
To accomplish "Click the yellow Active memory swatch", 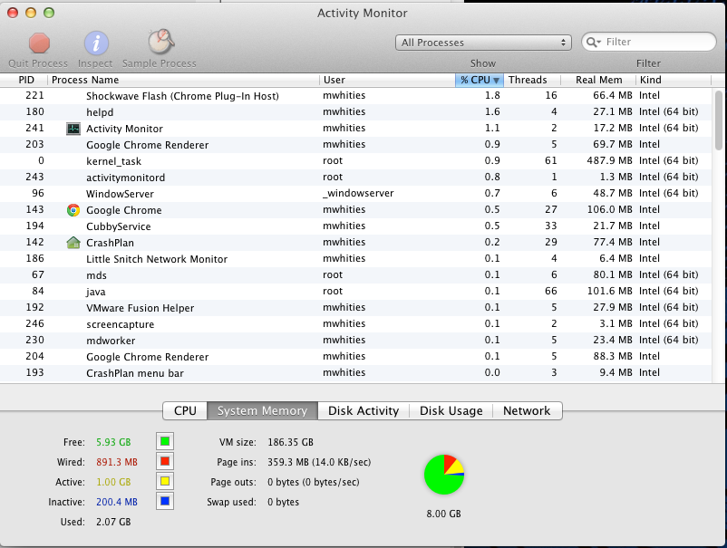I will [x=165, y=481].
